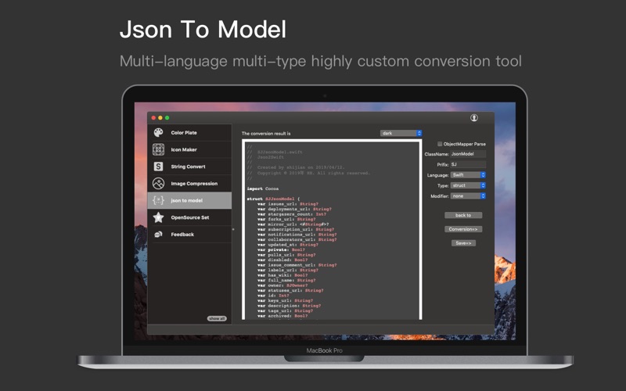
Task: Click the 'var mirror_url' code line
Action: 293,224
